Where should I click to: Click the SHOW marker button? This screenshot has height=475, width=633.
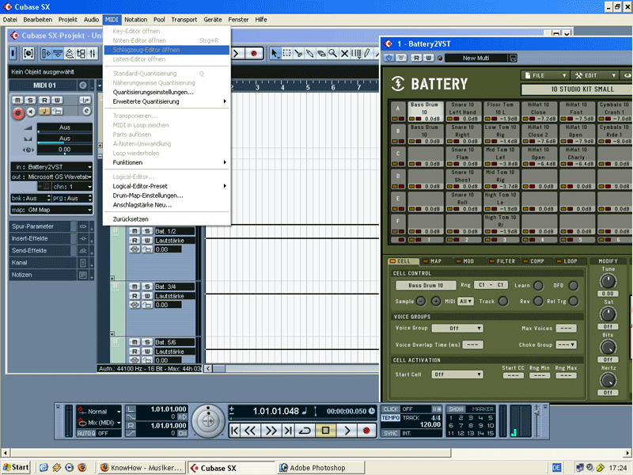[x=457, y=409]
